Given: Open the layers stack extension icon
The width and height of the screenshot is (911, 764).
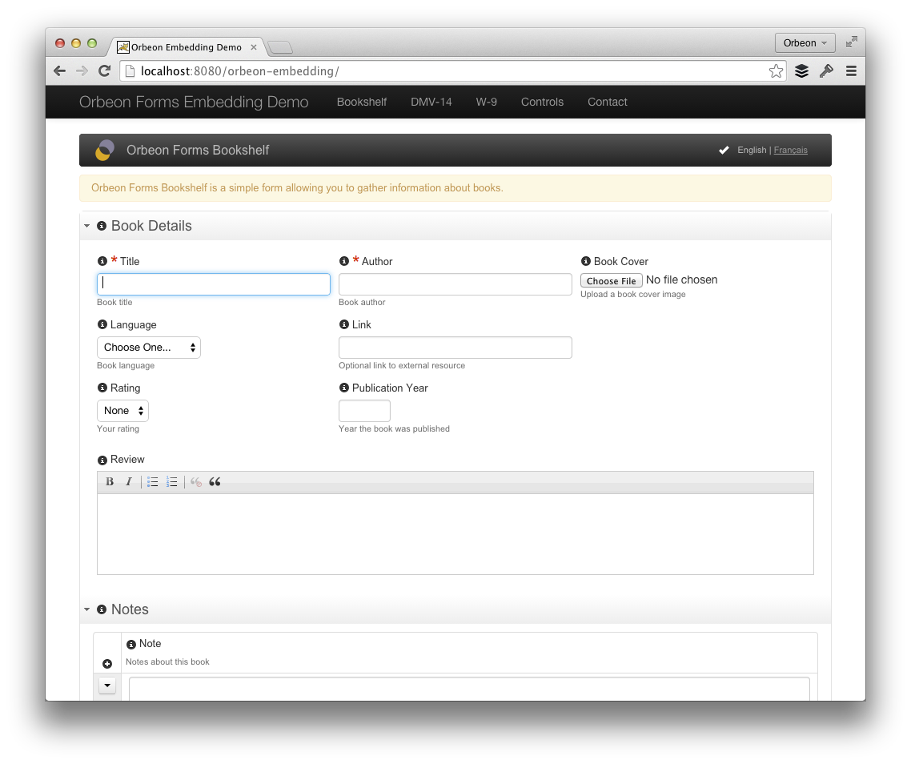Looking at the screenshot, I should (x=802, y=71).
